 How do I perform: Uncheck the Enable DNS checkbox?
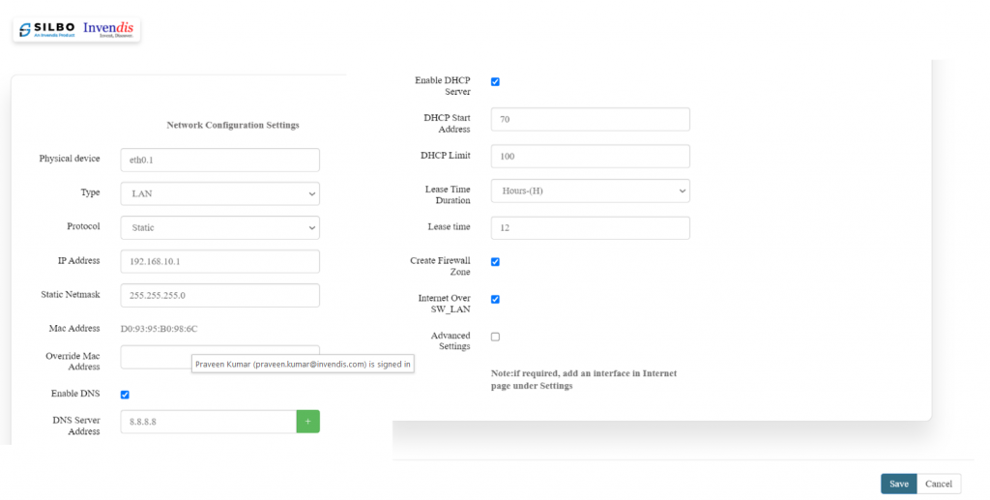pyautogui.click(x=125, y=395)
